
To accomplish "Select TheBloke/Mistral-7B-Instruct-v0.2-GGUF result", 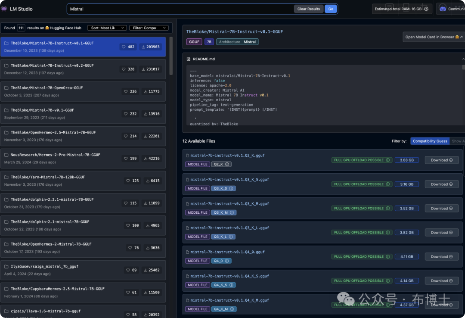I will 83,69.
